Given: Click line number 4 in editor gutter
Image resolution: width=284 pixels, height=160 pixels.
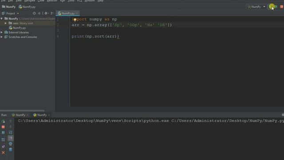Looking at the screenshot, I should coord(58,36).
